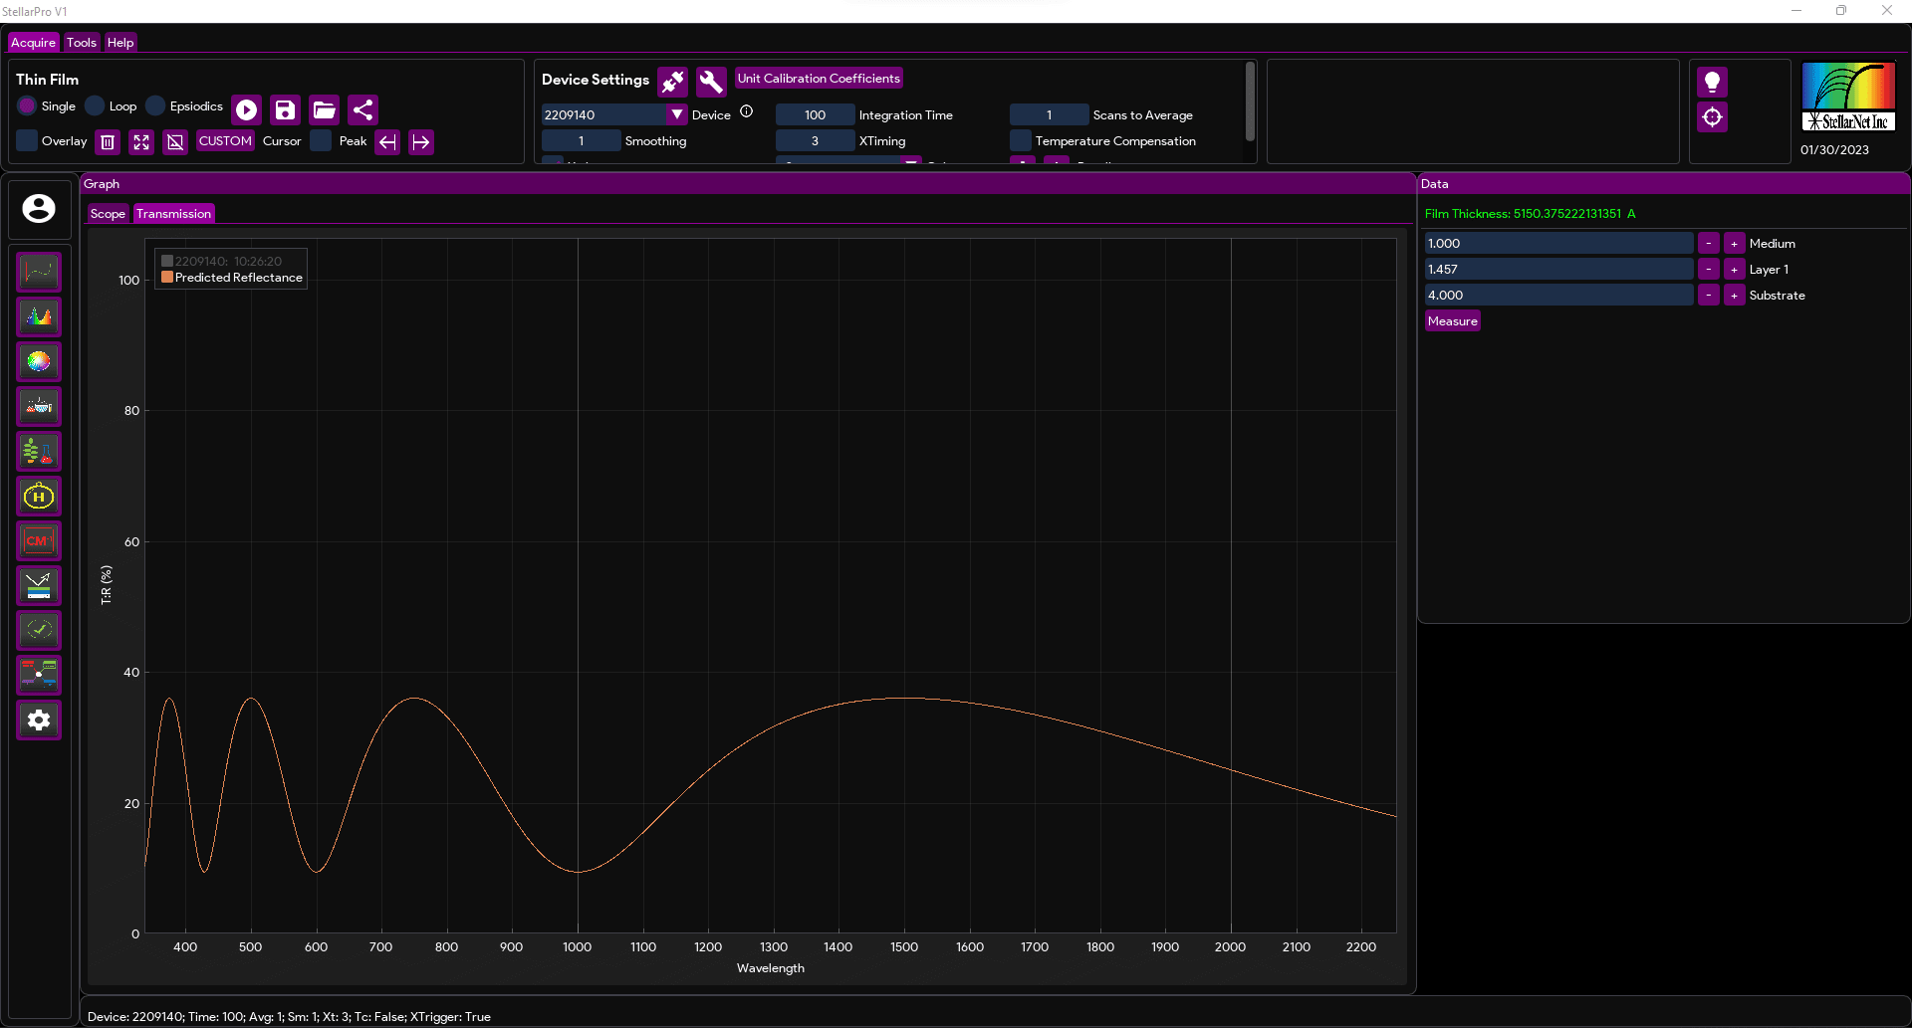1912x1028 pixels.
Task: Click the CUSTOM button
Action: tap(225, 141)
